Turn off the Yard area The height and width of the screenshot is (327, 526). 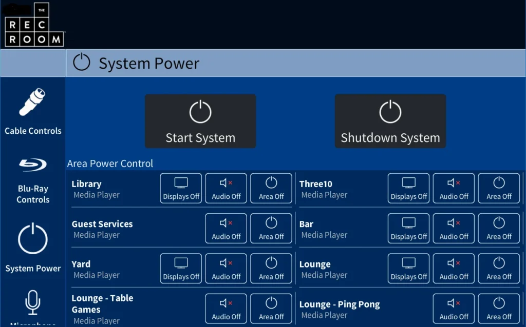tap(271, 268)
